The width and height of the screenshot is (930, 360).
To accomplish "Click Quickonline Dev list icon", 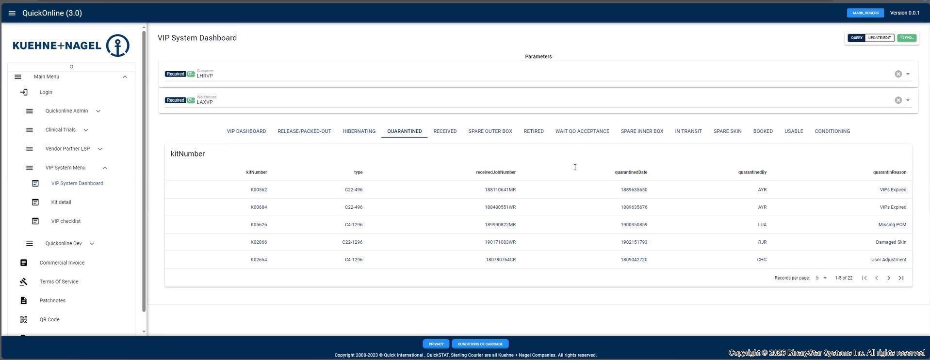I will tap(30, 244).
